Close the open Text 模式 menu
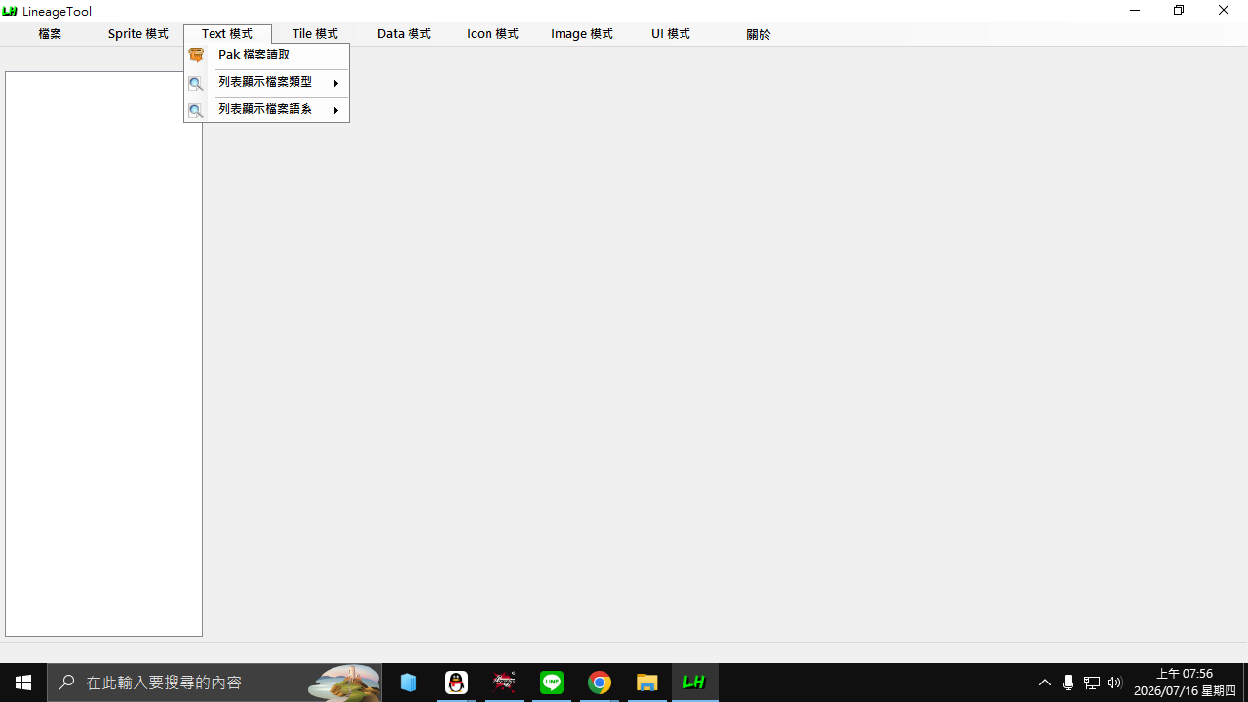 click(x=227, y=34)
